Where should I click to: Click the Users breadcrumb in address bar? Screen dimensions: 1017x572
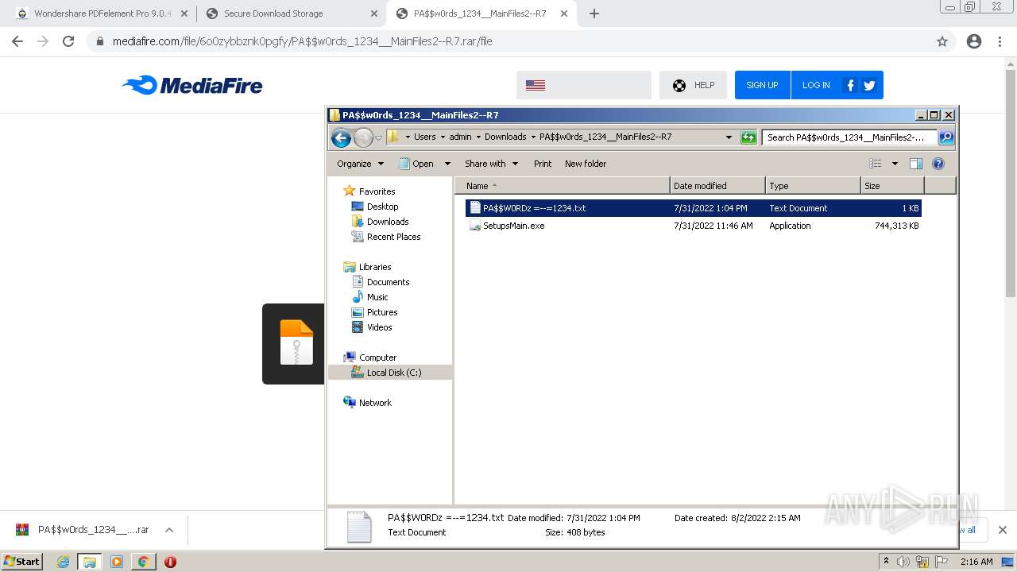[424, 137]
